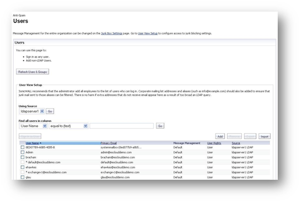
Task: Check the box beside user glau
Action: click(23, 177)
